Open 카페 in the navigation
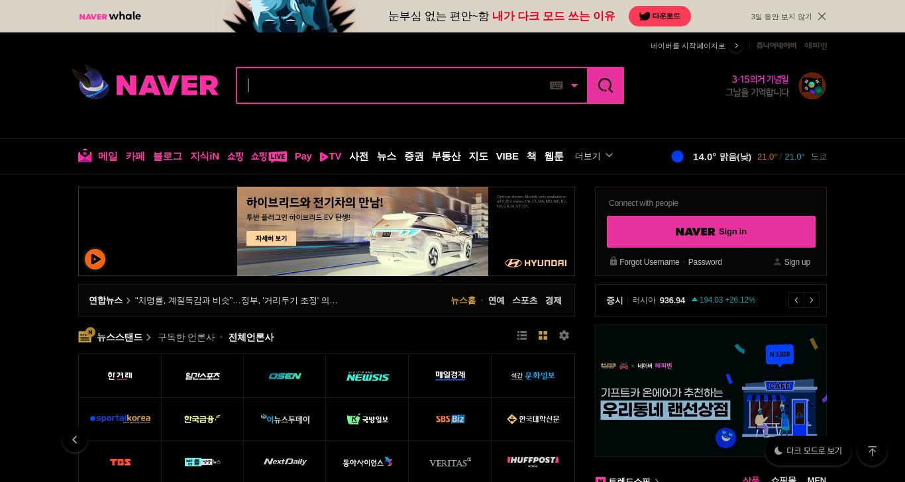This screenshot has width=905, height=482. point(135,156)
